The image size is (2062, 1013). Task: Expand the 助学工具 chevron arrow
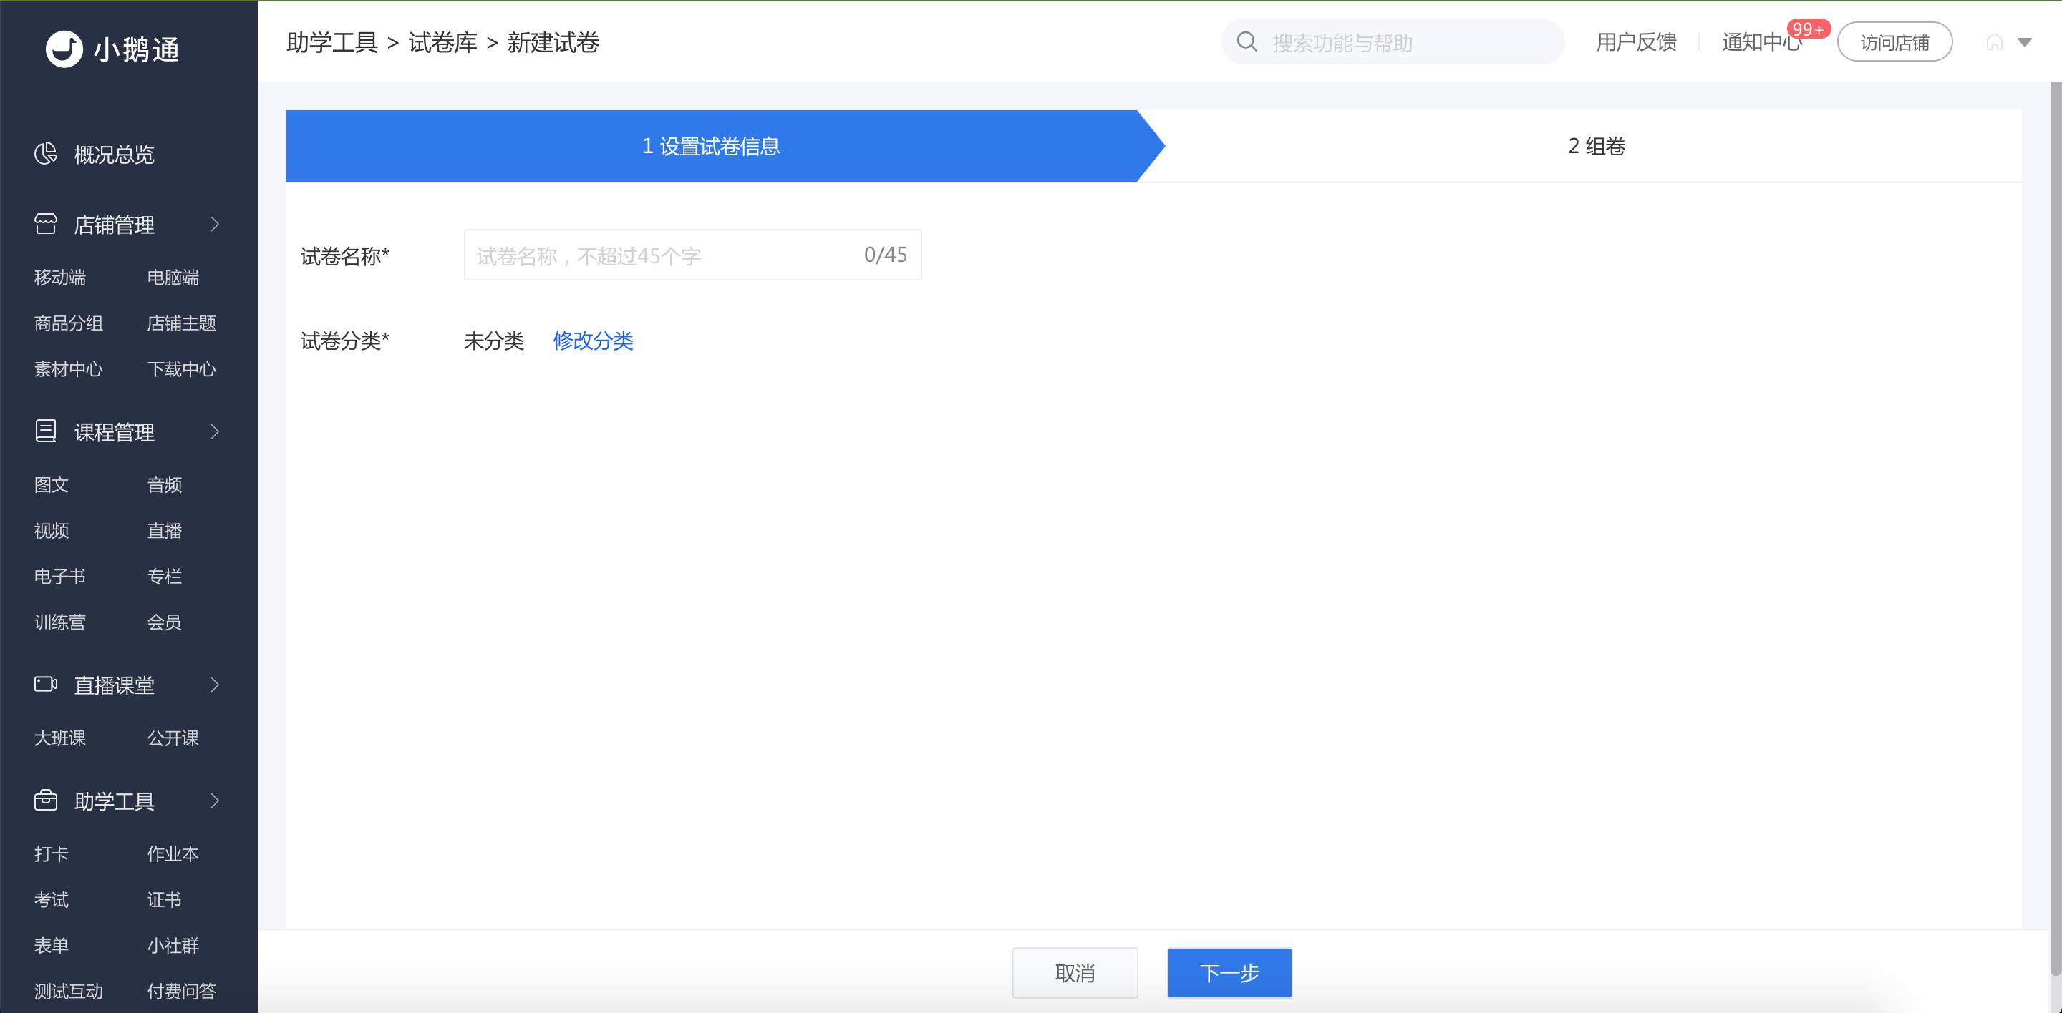click(215, 801)
